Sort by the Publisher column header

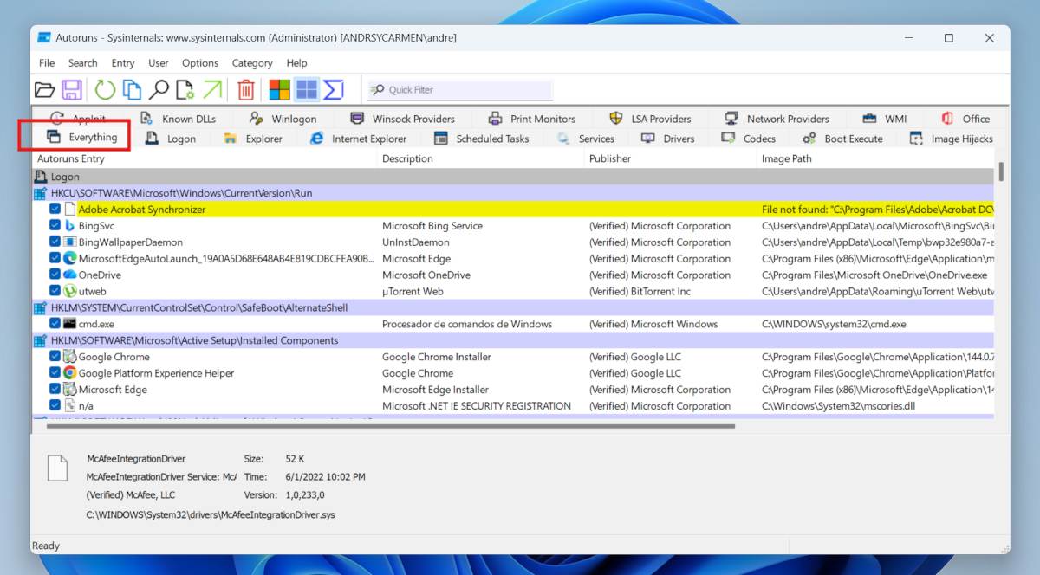point(610,158)
